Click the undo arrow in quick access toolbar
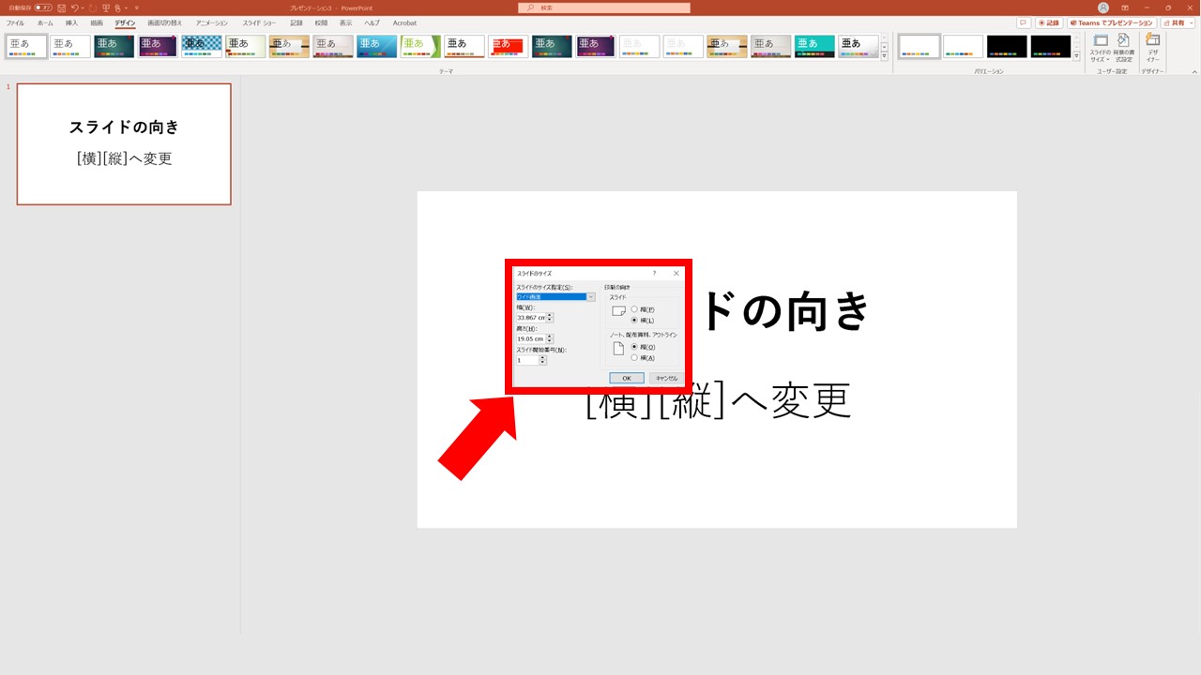 (x=74, y=7)
